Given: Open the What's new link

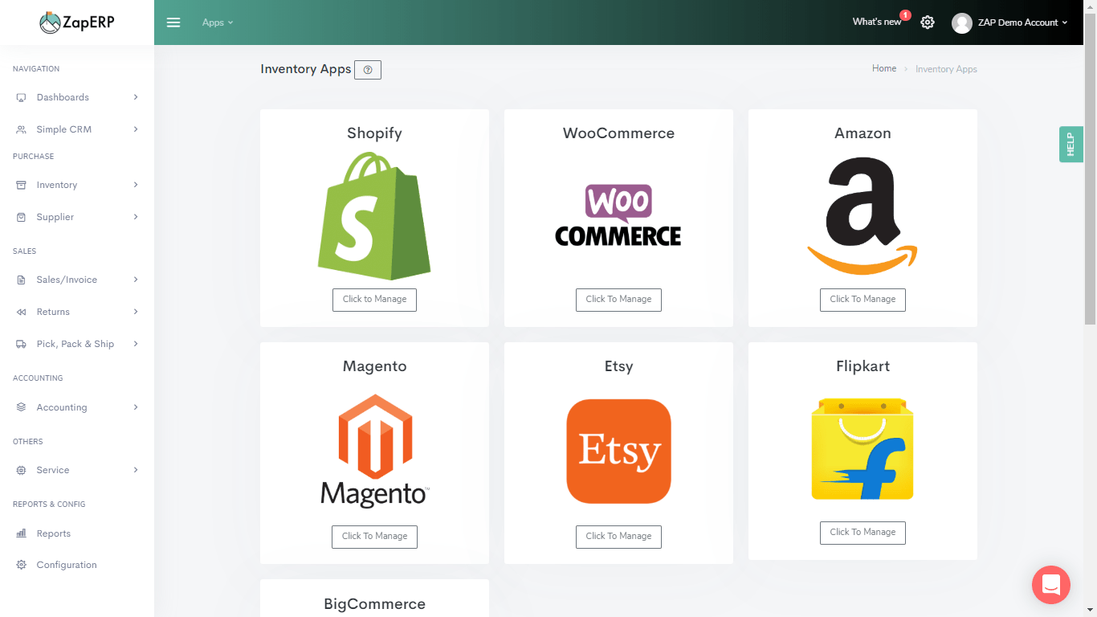Looking at the screenshot, I should tap(877, 22).
